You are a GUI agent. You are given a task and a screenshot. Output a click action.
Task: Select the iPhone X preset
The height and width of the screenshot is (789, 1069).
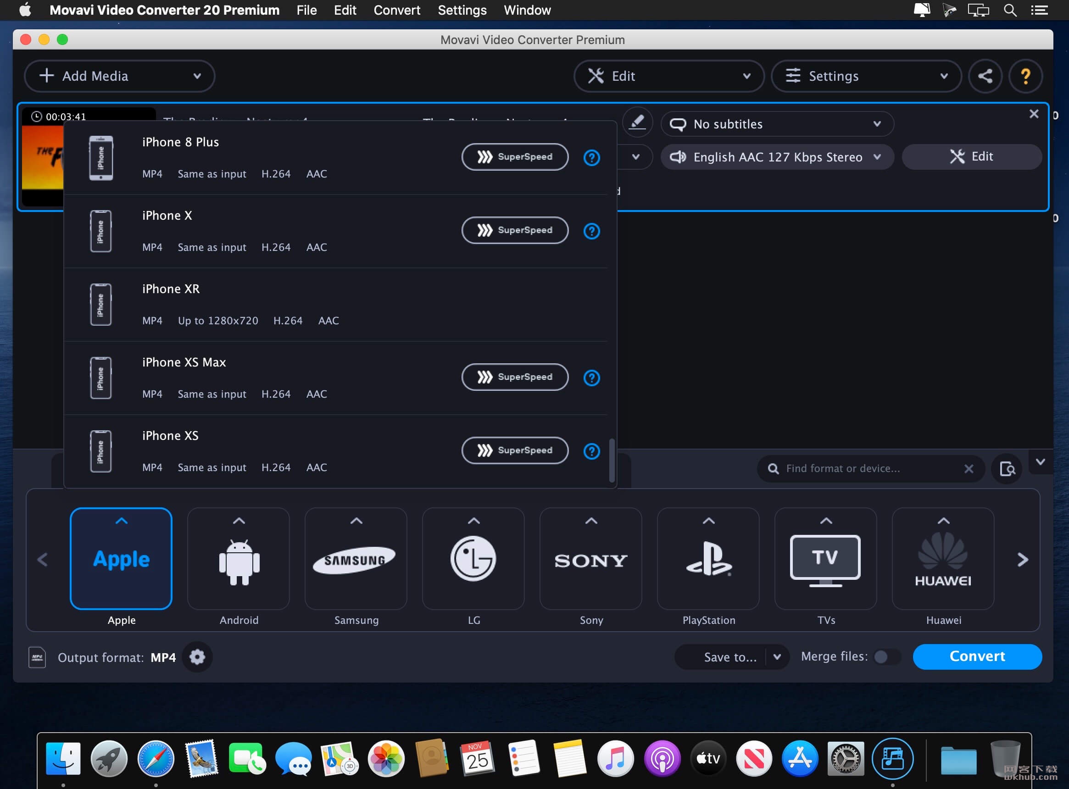[335, 231]
